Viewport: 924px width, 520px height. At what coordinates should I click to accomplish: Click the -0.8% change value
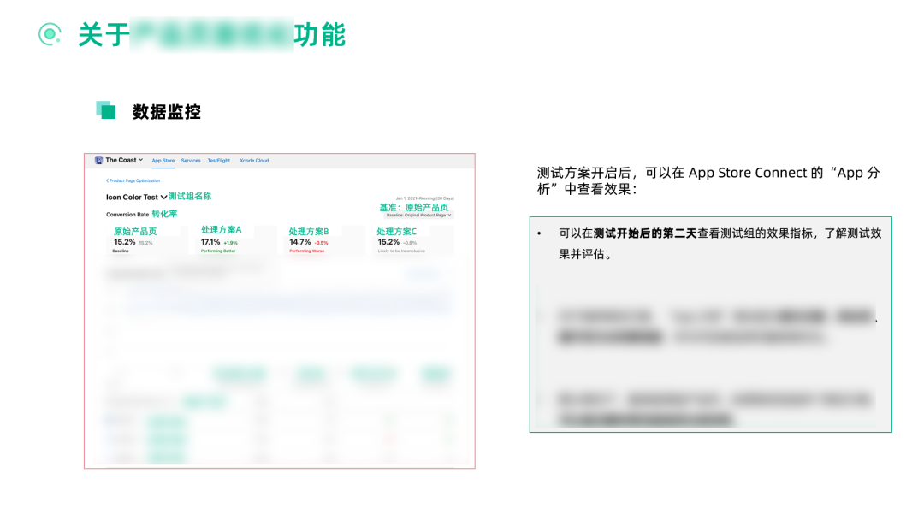click(410, 243)
